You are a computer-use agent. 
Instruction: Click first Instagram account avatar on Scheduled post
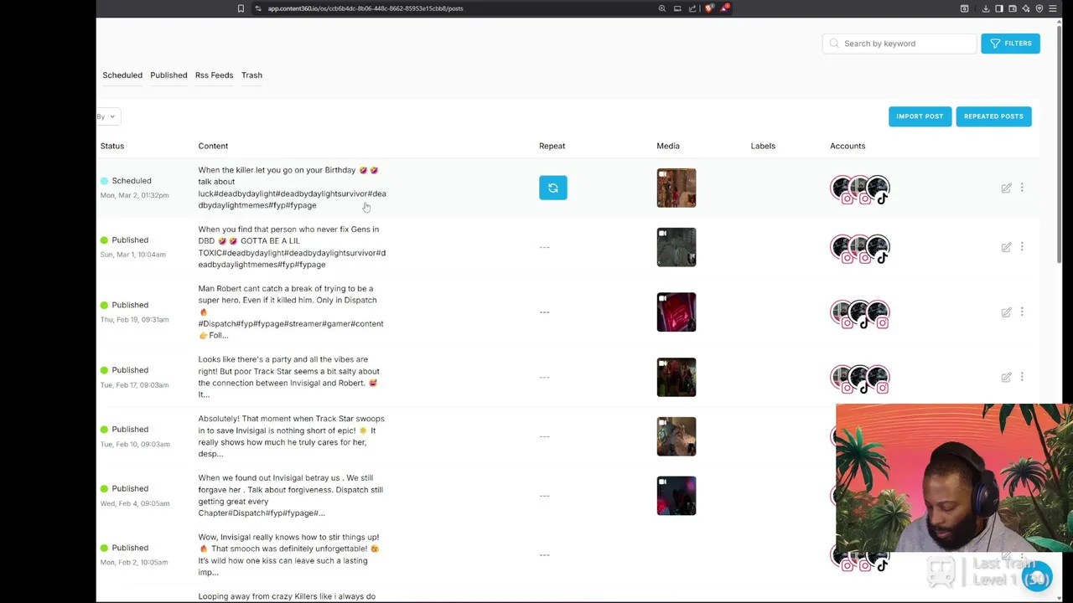(x=842, y=188)
